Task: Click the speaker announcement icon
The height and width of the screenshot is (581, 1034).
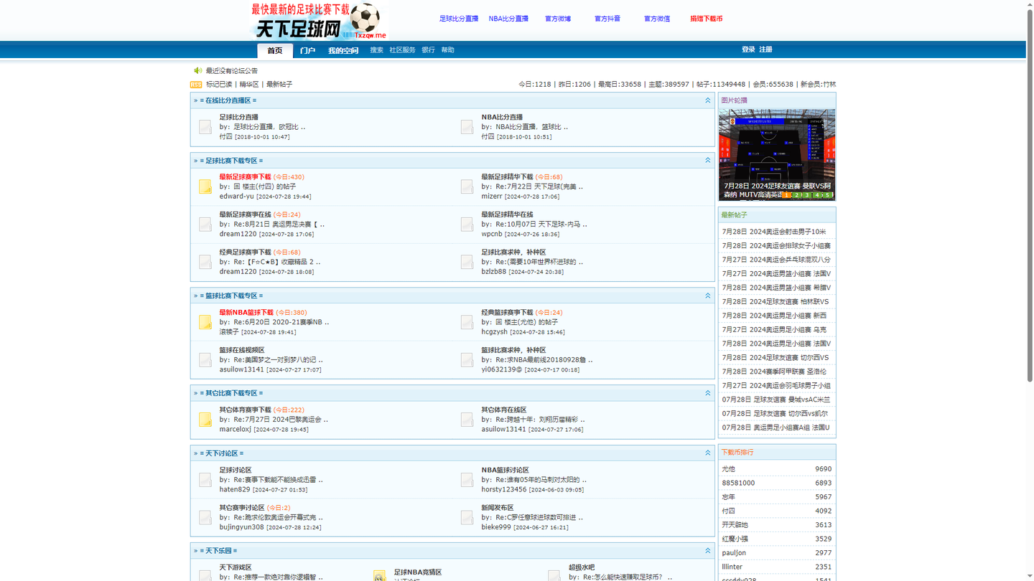Action: [x=197, y=70]
